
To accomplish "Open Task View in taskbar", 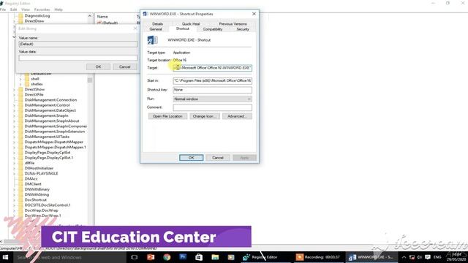I will tap(135, 257).
